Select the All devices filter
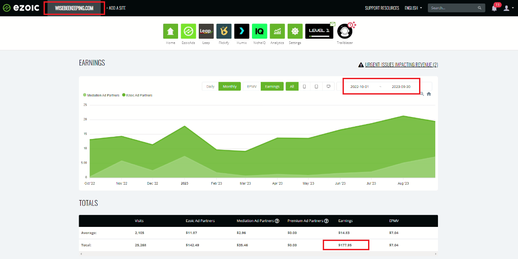518x259 pixels. (292, 87)
